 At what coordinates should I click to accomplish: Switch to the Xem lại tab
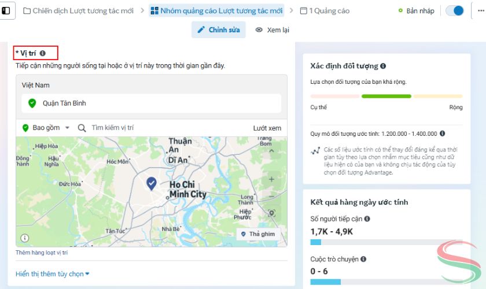click(x=273, y=30)
